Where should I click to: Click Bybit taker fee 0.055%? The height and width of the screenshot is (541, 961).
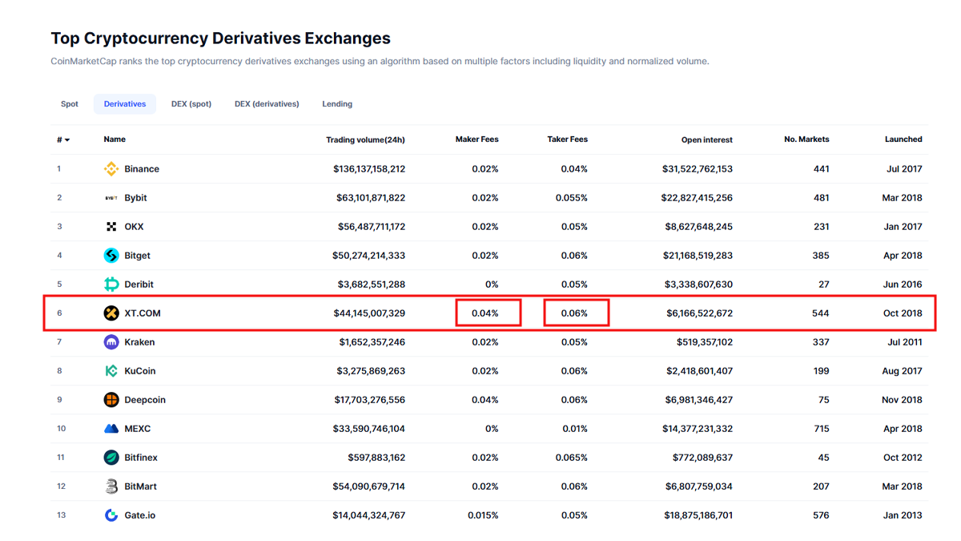[x=572, y=198]
